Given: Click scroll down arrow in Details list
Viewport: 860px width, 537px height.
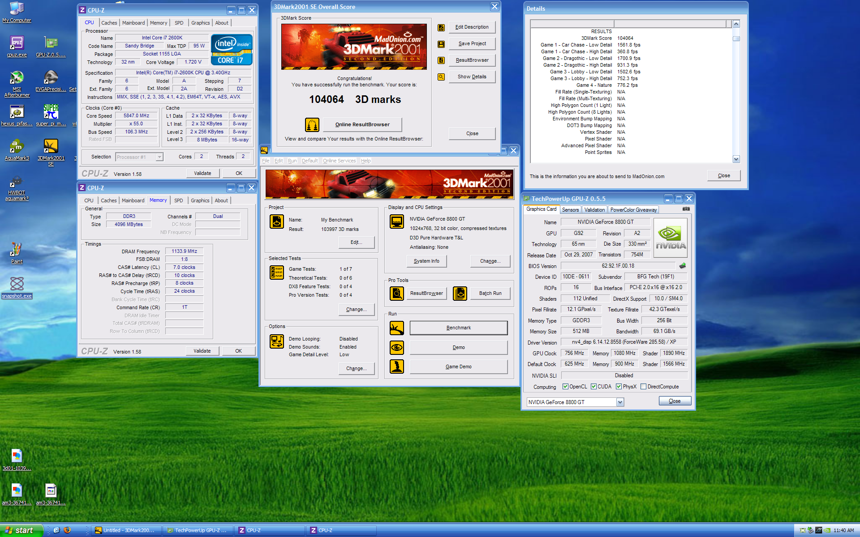Looking at the screenshot, I should pos(736,159).
